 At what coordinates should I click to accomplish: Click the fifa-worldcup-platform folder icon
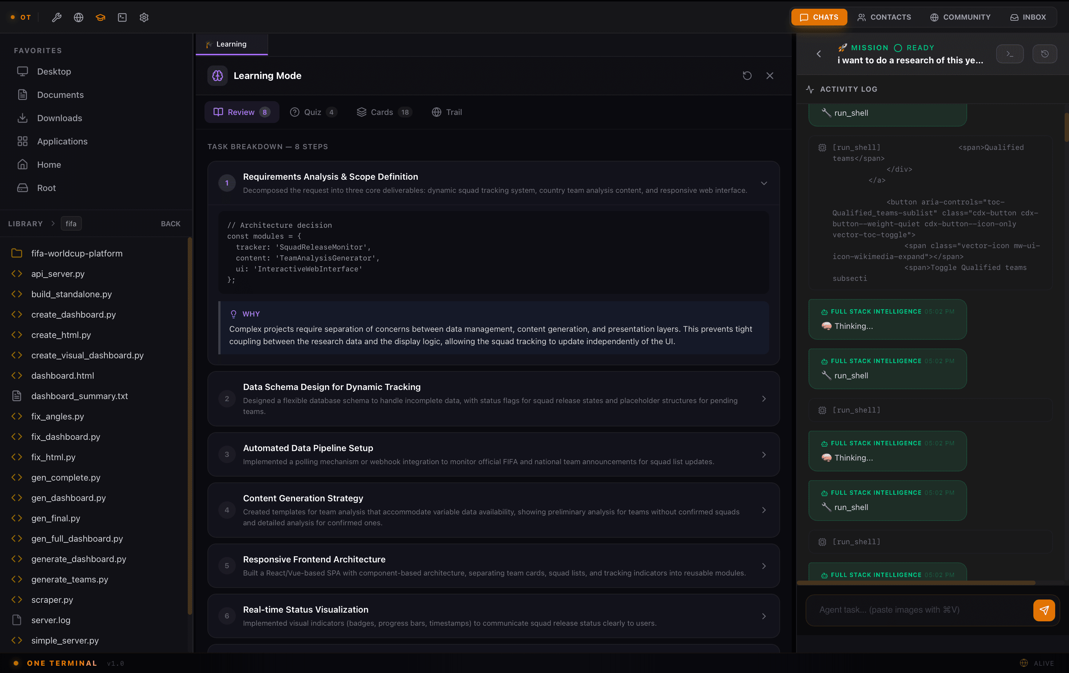(x=17, y=254)
